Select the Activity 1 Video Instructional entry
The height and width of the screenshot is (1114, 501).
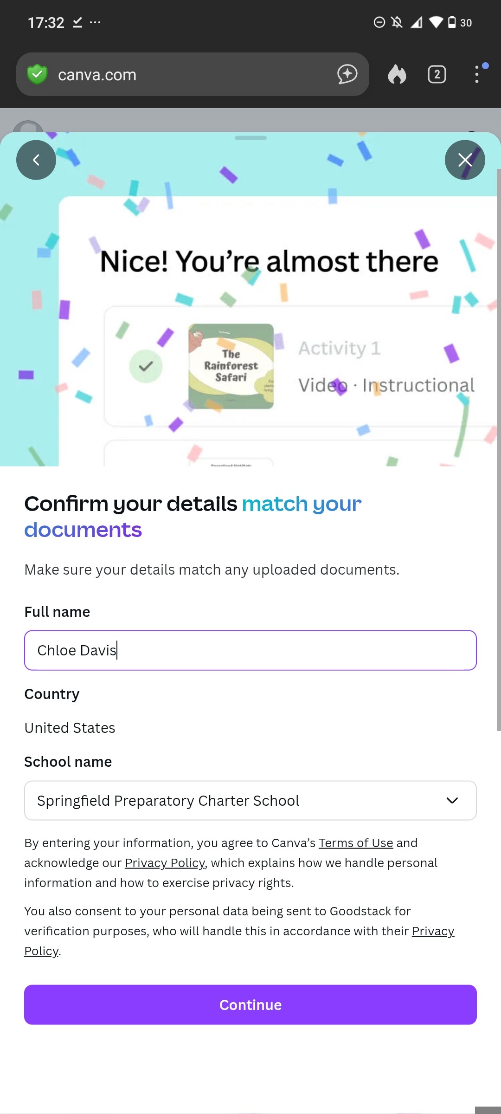click(x=385, y=366)
